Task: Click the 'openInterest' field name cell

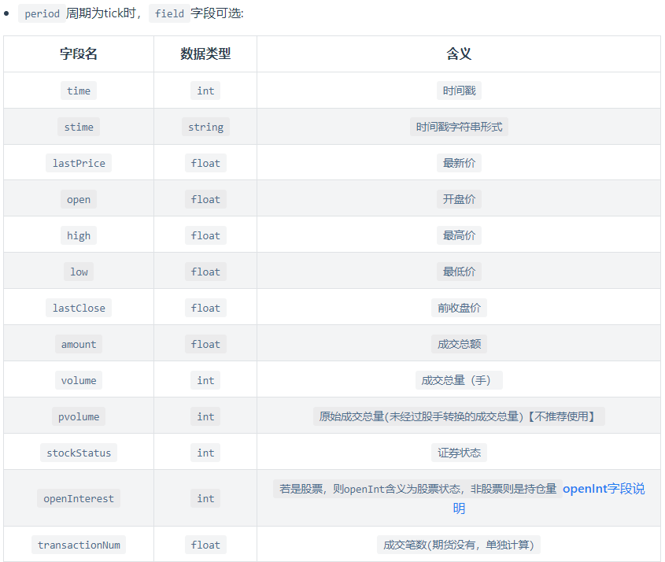Action: (79, 498)
